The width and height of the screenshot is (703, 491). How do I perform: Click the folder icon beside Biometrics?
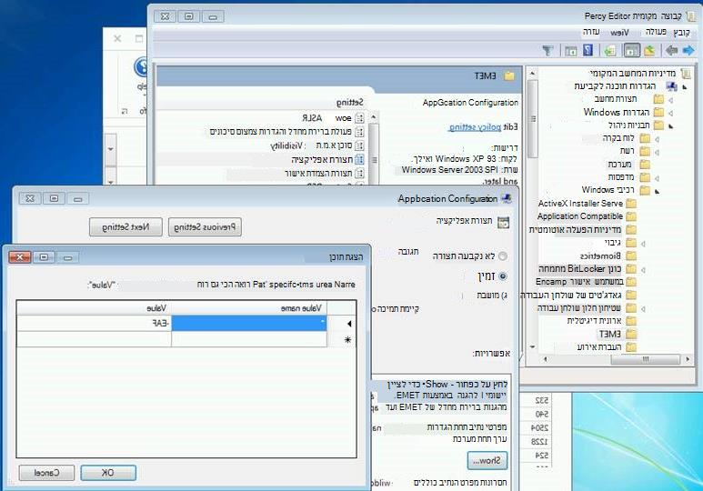tap(631, 256)
